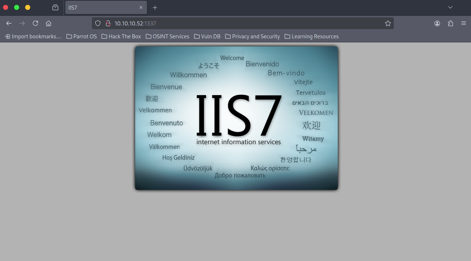471x261 pixels.
Task: Open the Privacy and Security bookmark folder
Action: tap(252, 36)
